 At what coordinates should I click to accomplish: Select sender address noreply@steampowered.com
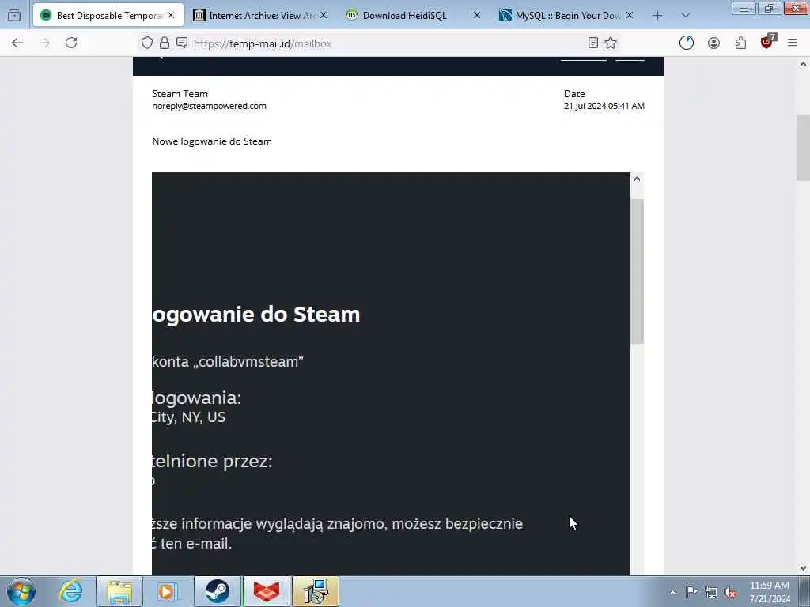tap(209, 106)
